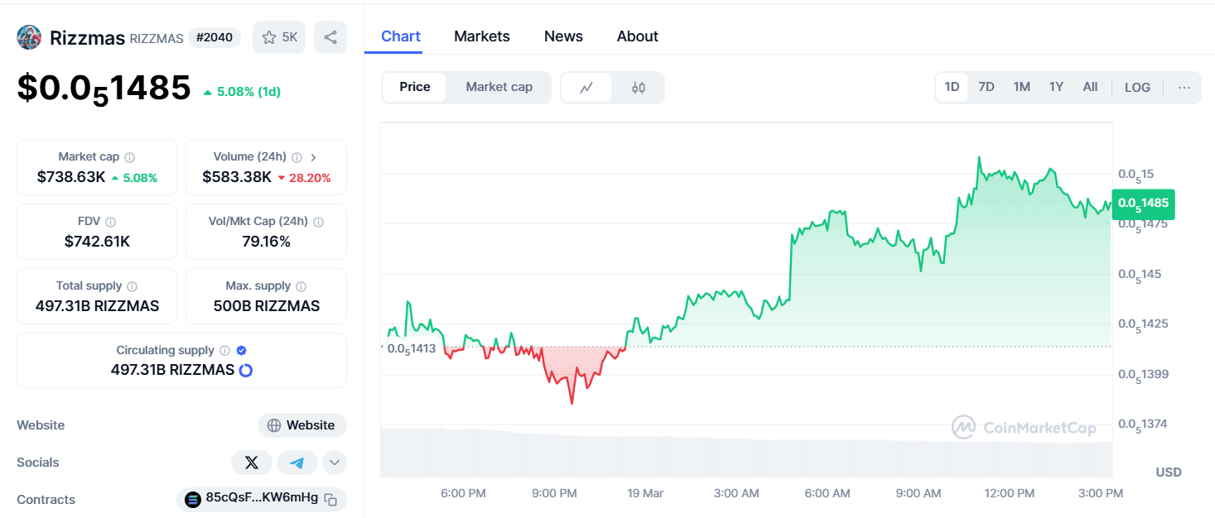Click the FDV info icon

pos(111,222)
